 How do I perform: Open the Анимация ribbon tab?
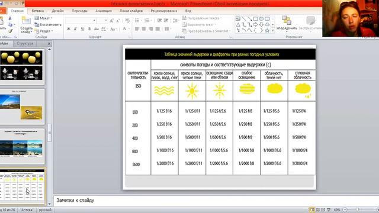tap(104, 11)
